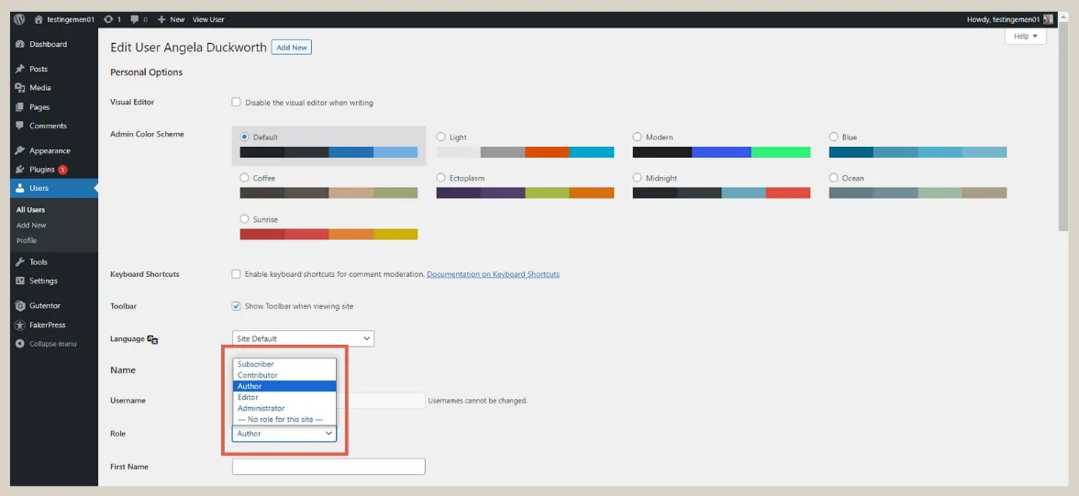This screenshot has height=496, width=1079.
Task: Select the Light color scheme radio
Action: pos(441,137)
